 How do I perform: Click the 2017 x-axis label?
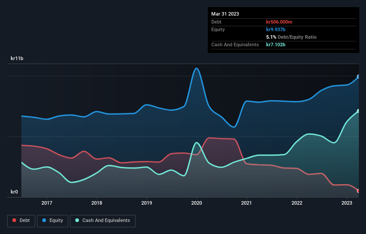(x=47, y=203)
